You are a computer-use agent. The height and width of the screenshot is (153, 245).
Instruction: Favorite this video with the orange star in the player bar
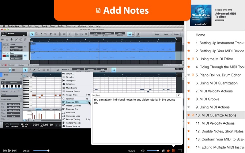(x=168, y=151)
